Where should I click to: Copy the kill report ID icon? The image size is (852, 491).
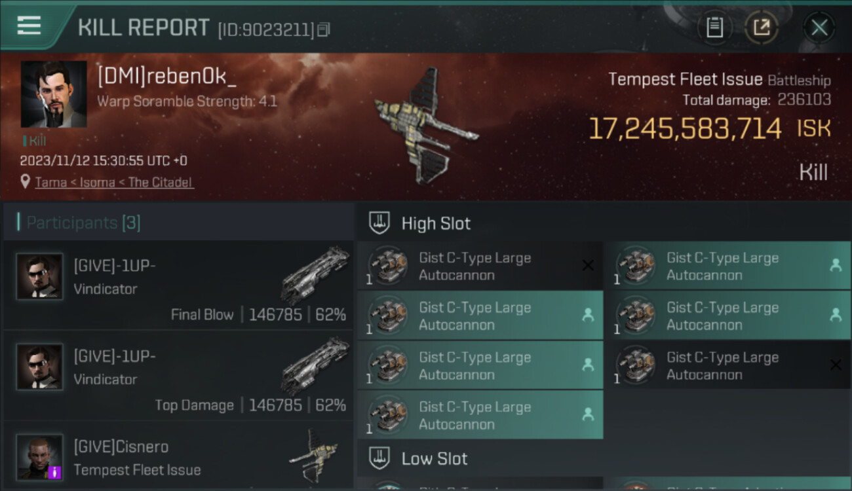point(324,29)
